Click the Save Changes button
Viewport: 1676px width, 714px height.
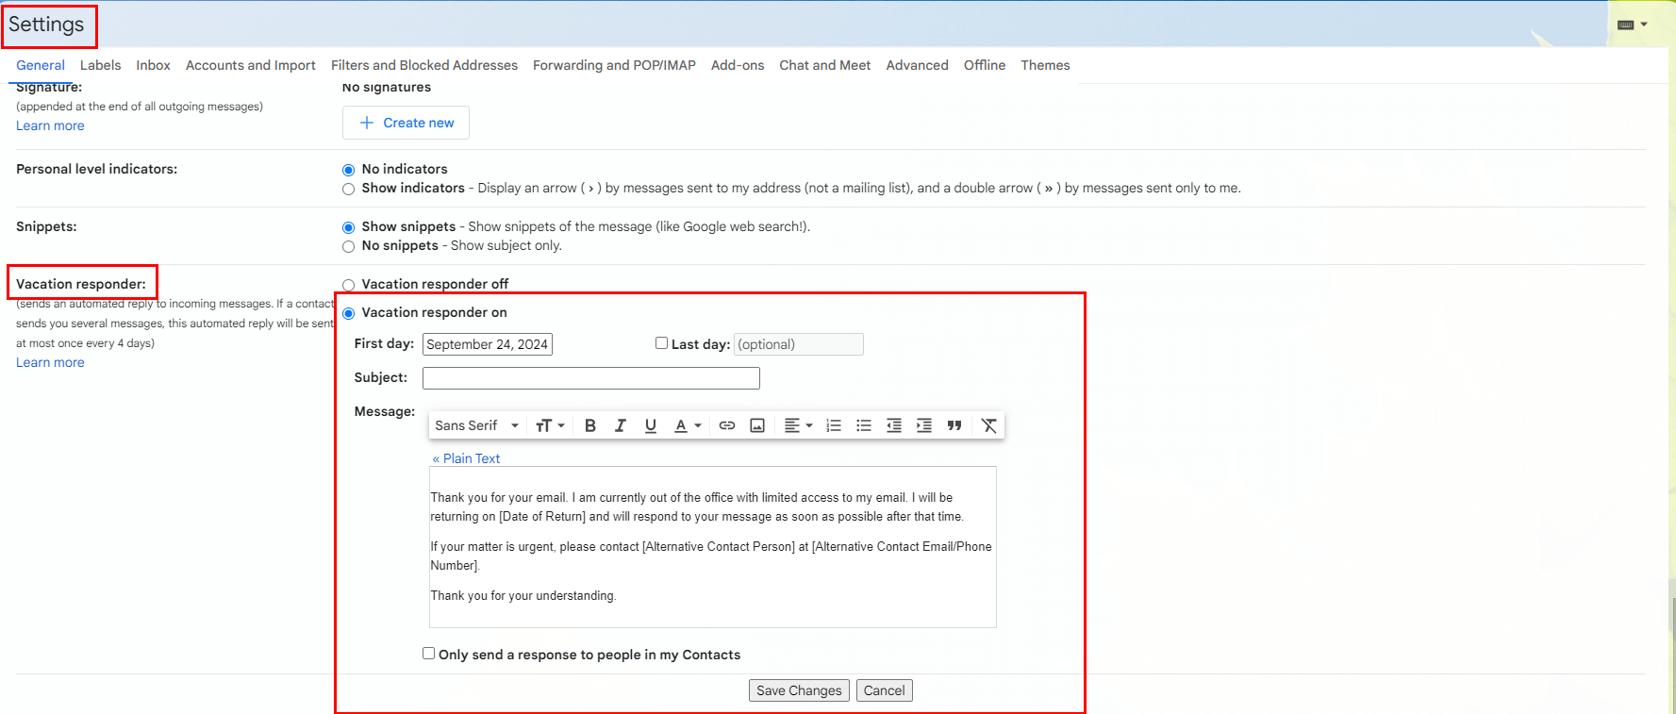pyautogui.click(x=799, y=690)
